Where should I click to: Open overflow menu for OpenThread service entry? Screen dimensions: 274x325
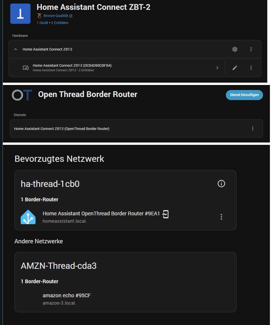(253, 128)
